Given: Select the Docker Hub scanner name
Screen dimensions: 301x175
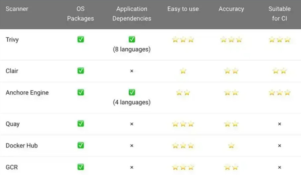Looking at the screenshot, I should click(x=22, y=146).
